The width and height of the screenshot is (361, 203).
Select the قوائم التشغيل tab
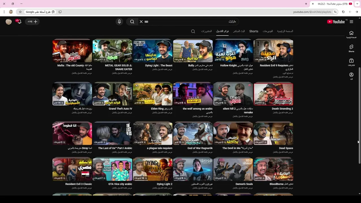coord(222,31)
